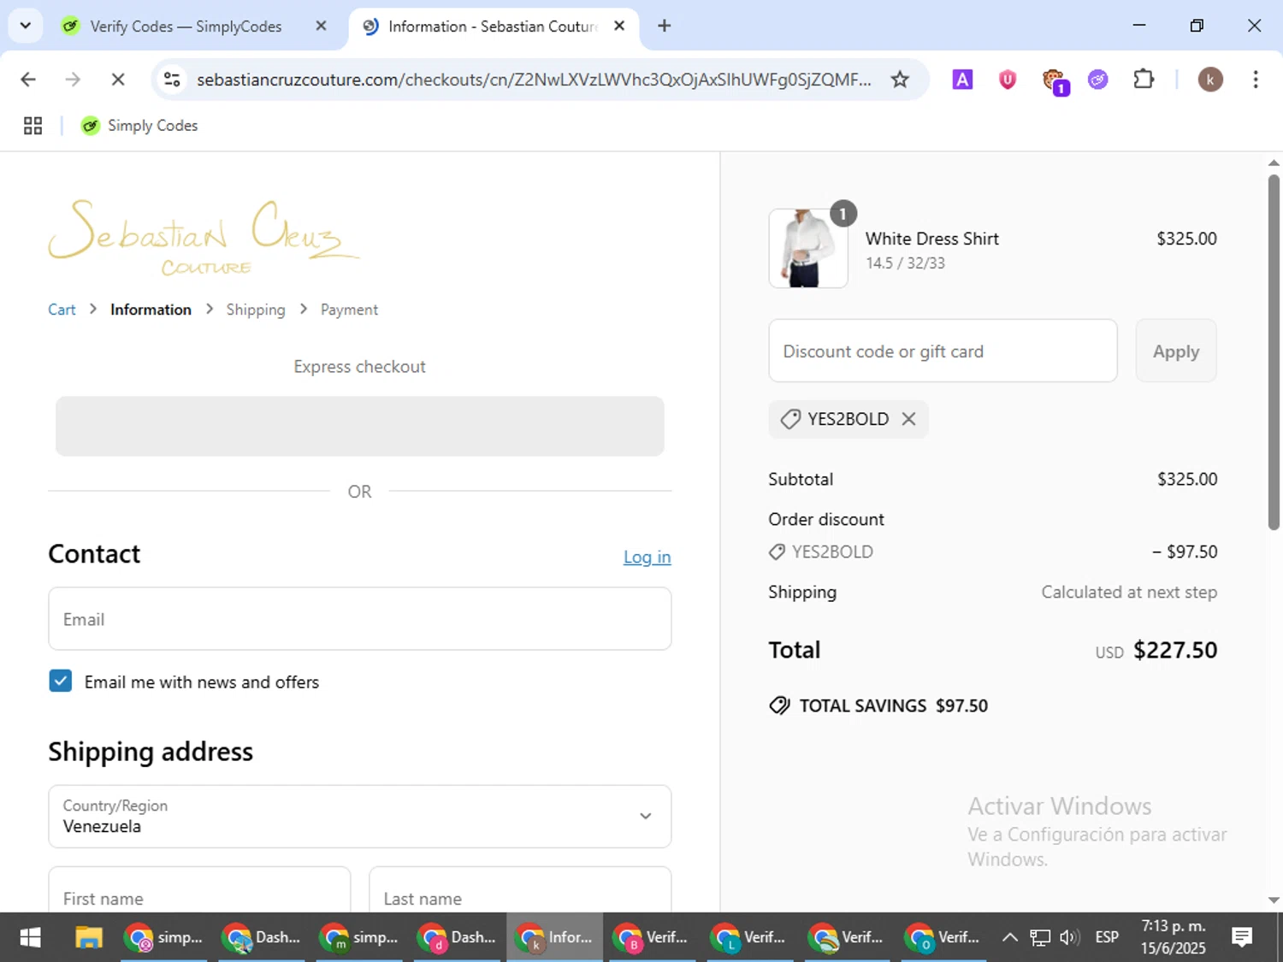1283x962 pixels.
Task: Open the purple A extension
Action: click(x=962, y=80)
